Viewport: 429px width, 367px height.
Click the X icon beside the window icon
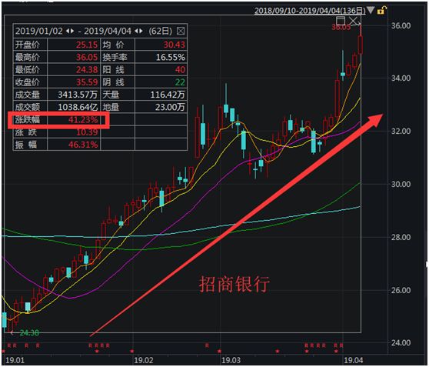click(x=354, y=21)
